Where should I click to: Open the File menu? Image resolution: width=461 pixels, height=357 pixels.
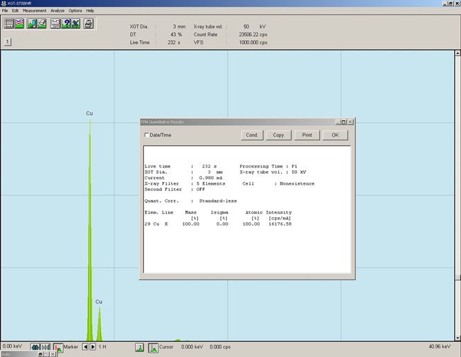point(5,10)
